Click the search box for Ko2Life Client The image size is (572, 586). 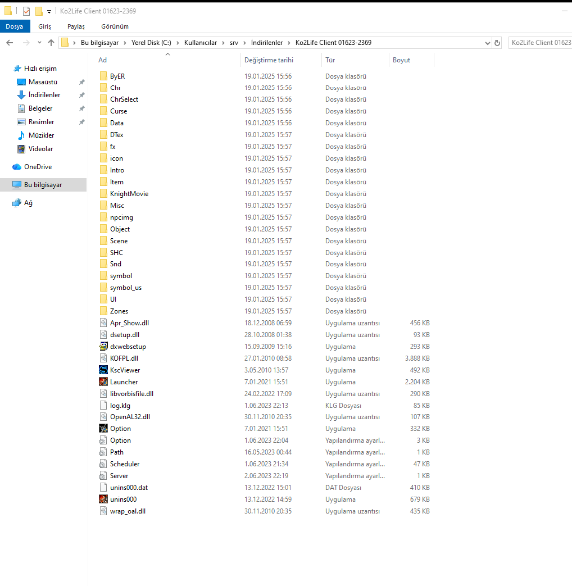click(540, 43)
